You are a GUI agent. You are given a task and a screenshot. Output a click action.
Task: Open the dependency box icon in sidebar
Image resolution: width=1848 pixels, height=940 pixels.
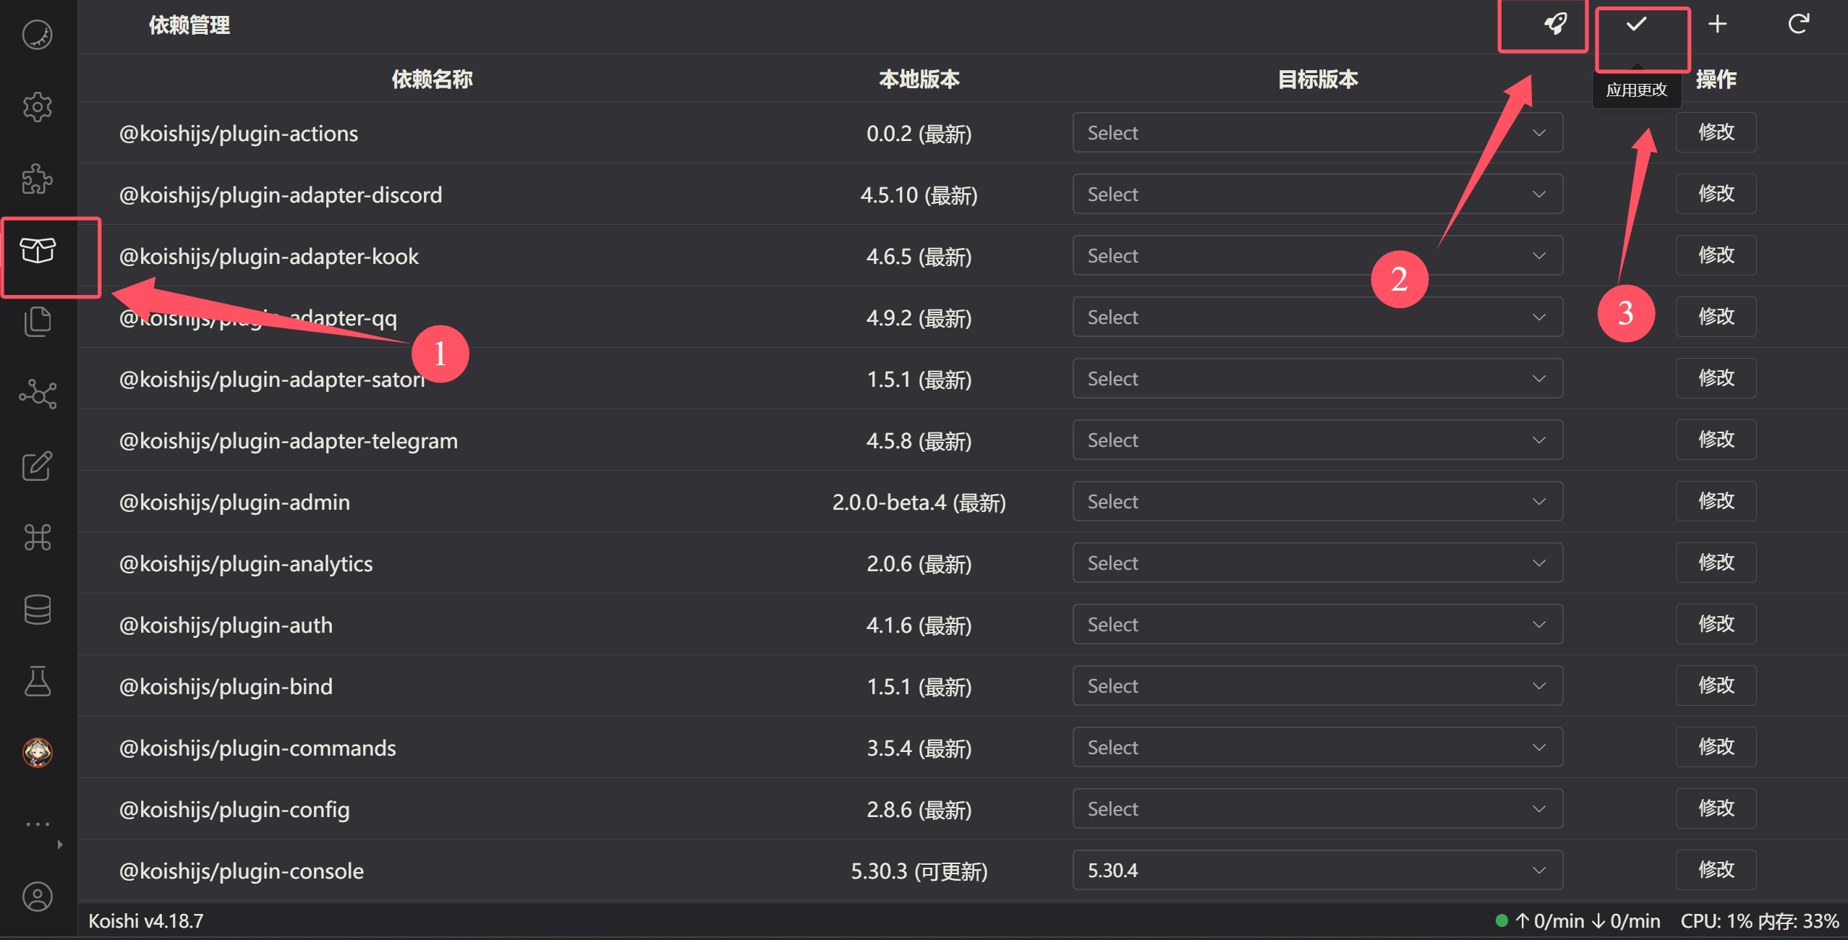(38, 250)
